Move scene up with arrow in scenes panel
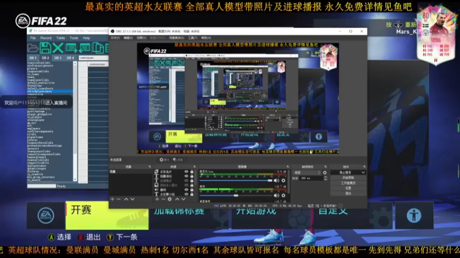 pos(126,199)
